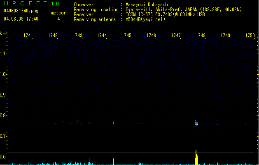Click the meteor count label
The image size is (259, 165).
[x=58, y=13]
